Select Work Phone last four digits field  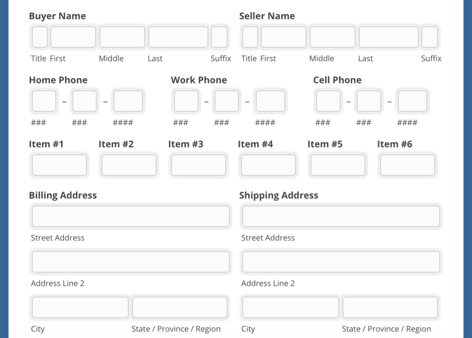coord(271,101)
